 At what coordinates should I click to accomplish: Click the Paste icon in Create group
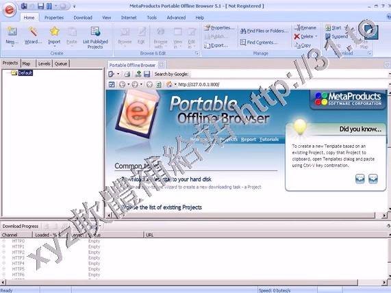pos(72,32)
